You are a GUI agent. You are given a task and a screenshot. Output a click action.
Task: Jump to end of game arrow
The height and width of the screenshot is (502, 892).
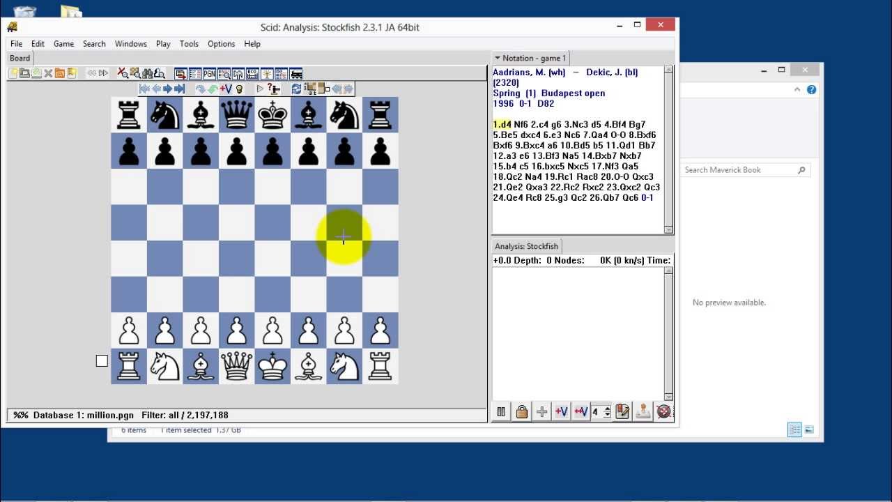(x=180, y=89)
